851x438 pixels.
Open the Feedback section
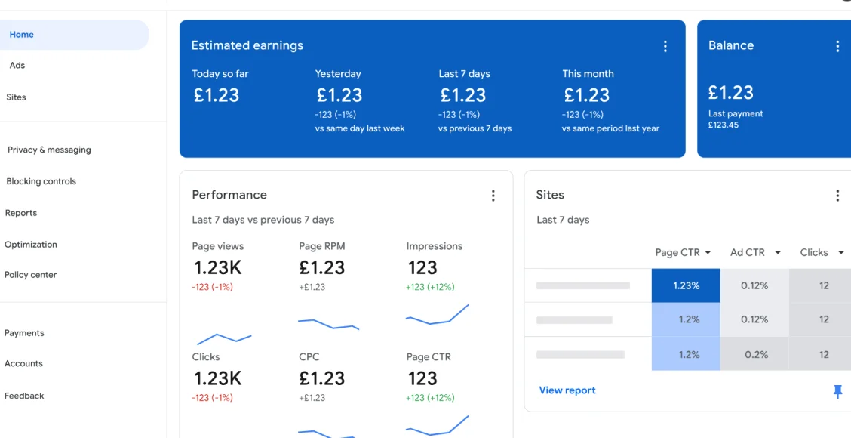[25, 395]
